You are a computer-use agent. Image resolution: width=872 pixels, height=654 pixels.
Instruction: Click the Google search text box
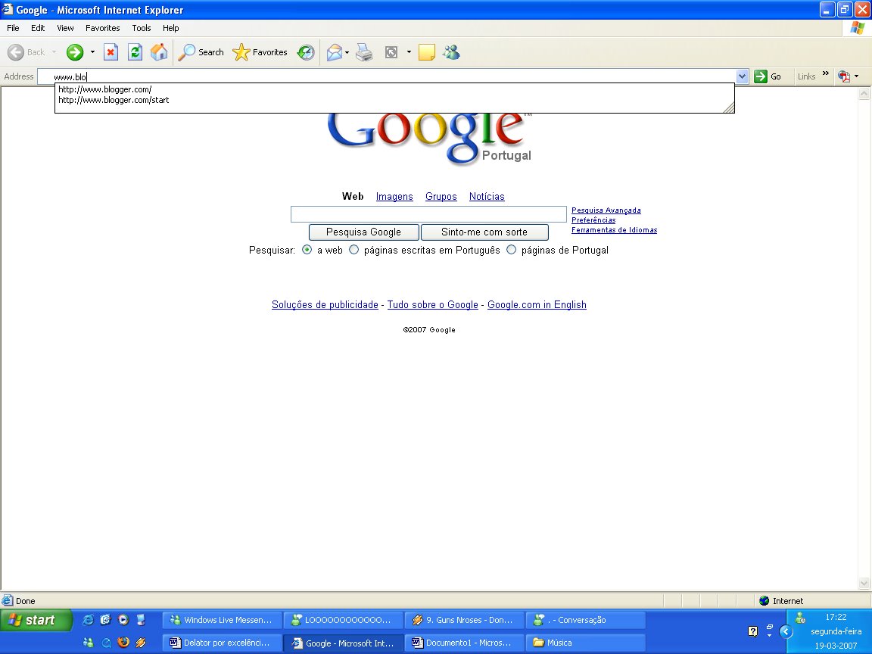(x=428, y=214)
